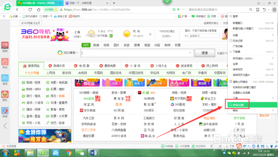278x157 pixels.
Task: Collapse the sidebar with the left chevron
Action: click(5, 126)
